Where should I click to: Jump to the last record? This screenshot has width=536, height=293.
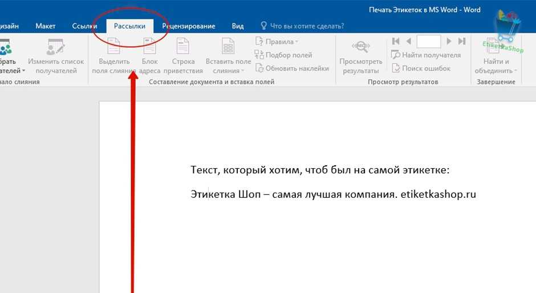(462, 41)
